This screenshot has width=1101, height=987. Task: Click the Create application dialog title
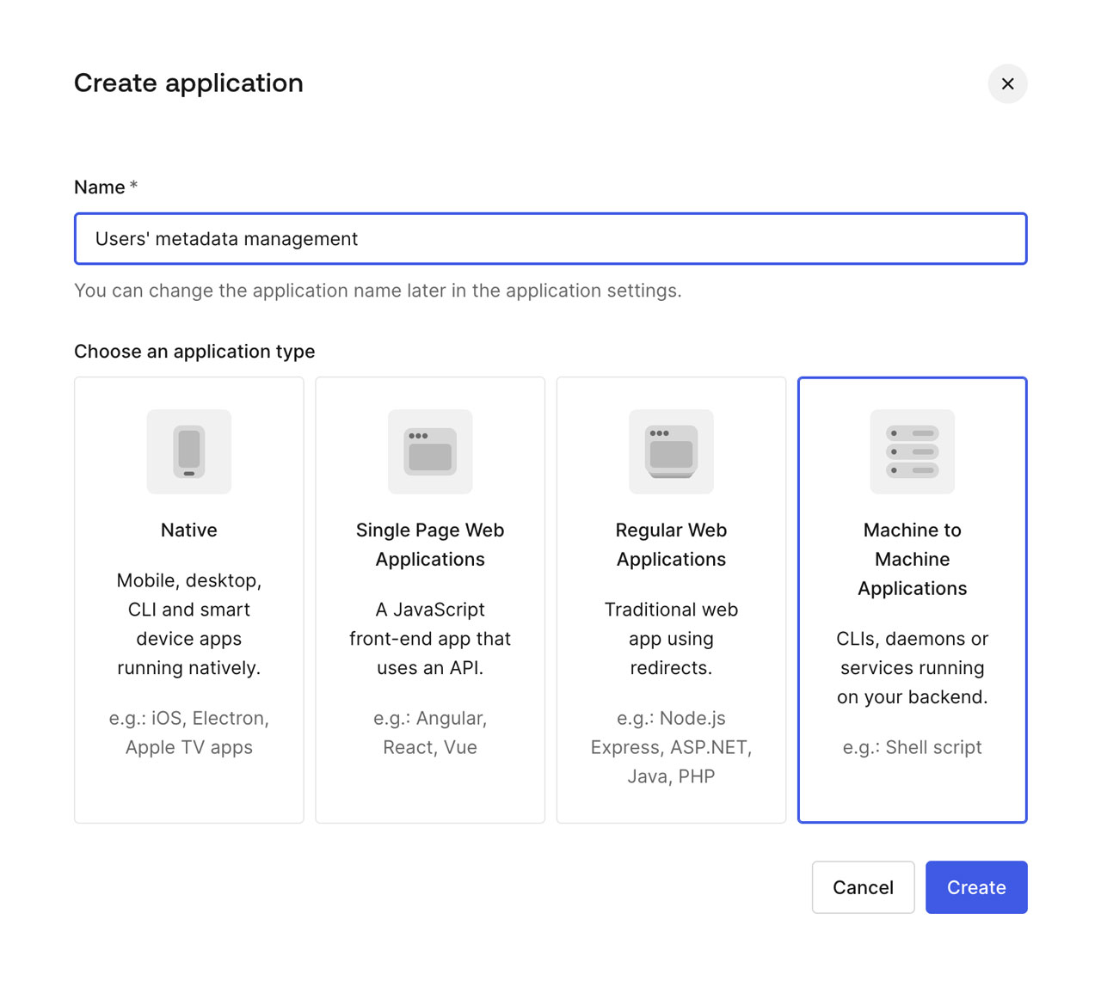tap(188, 83)
